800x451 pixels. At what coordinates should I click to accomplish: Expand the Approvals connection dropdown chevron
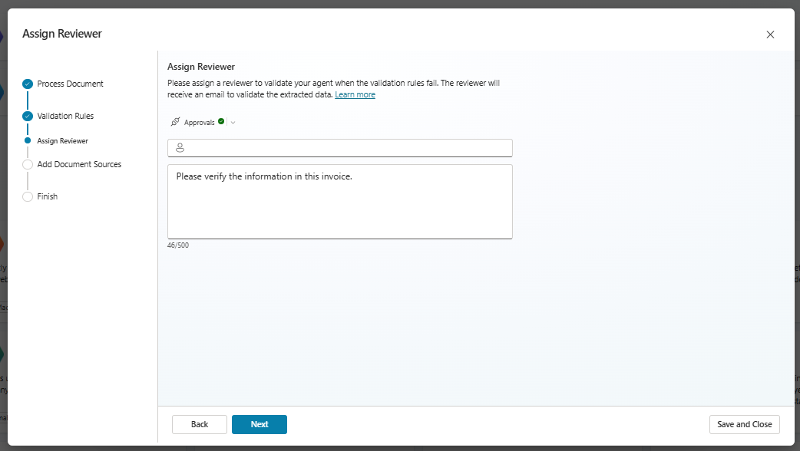click(233, 122)
